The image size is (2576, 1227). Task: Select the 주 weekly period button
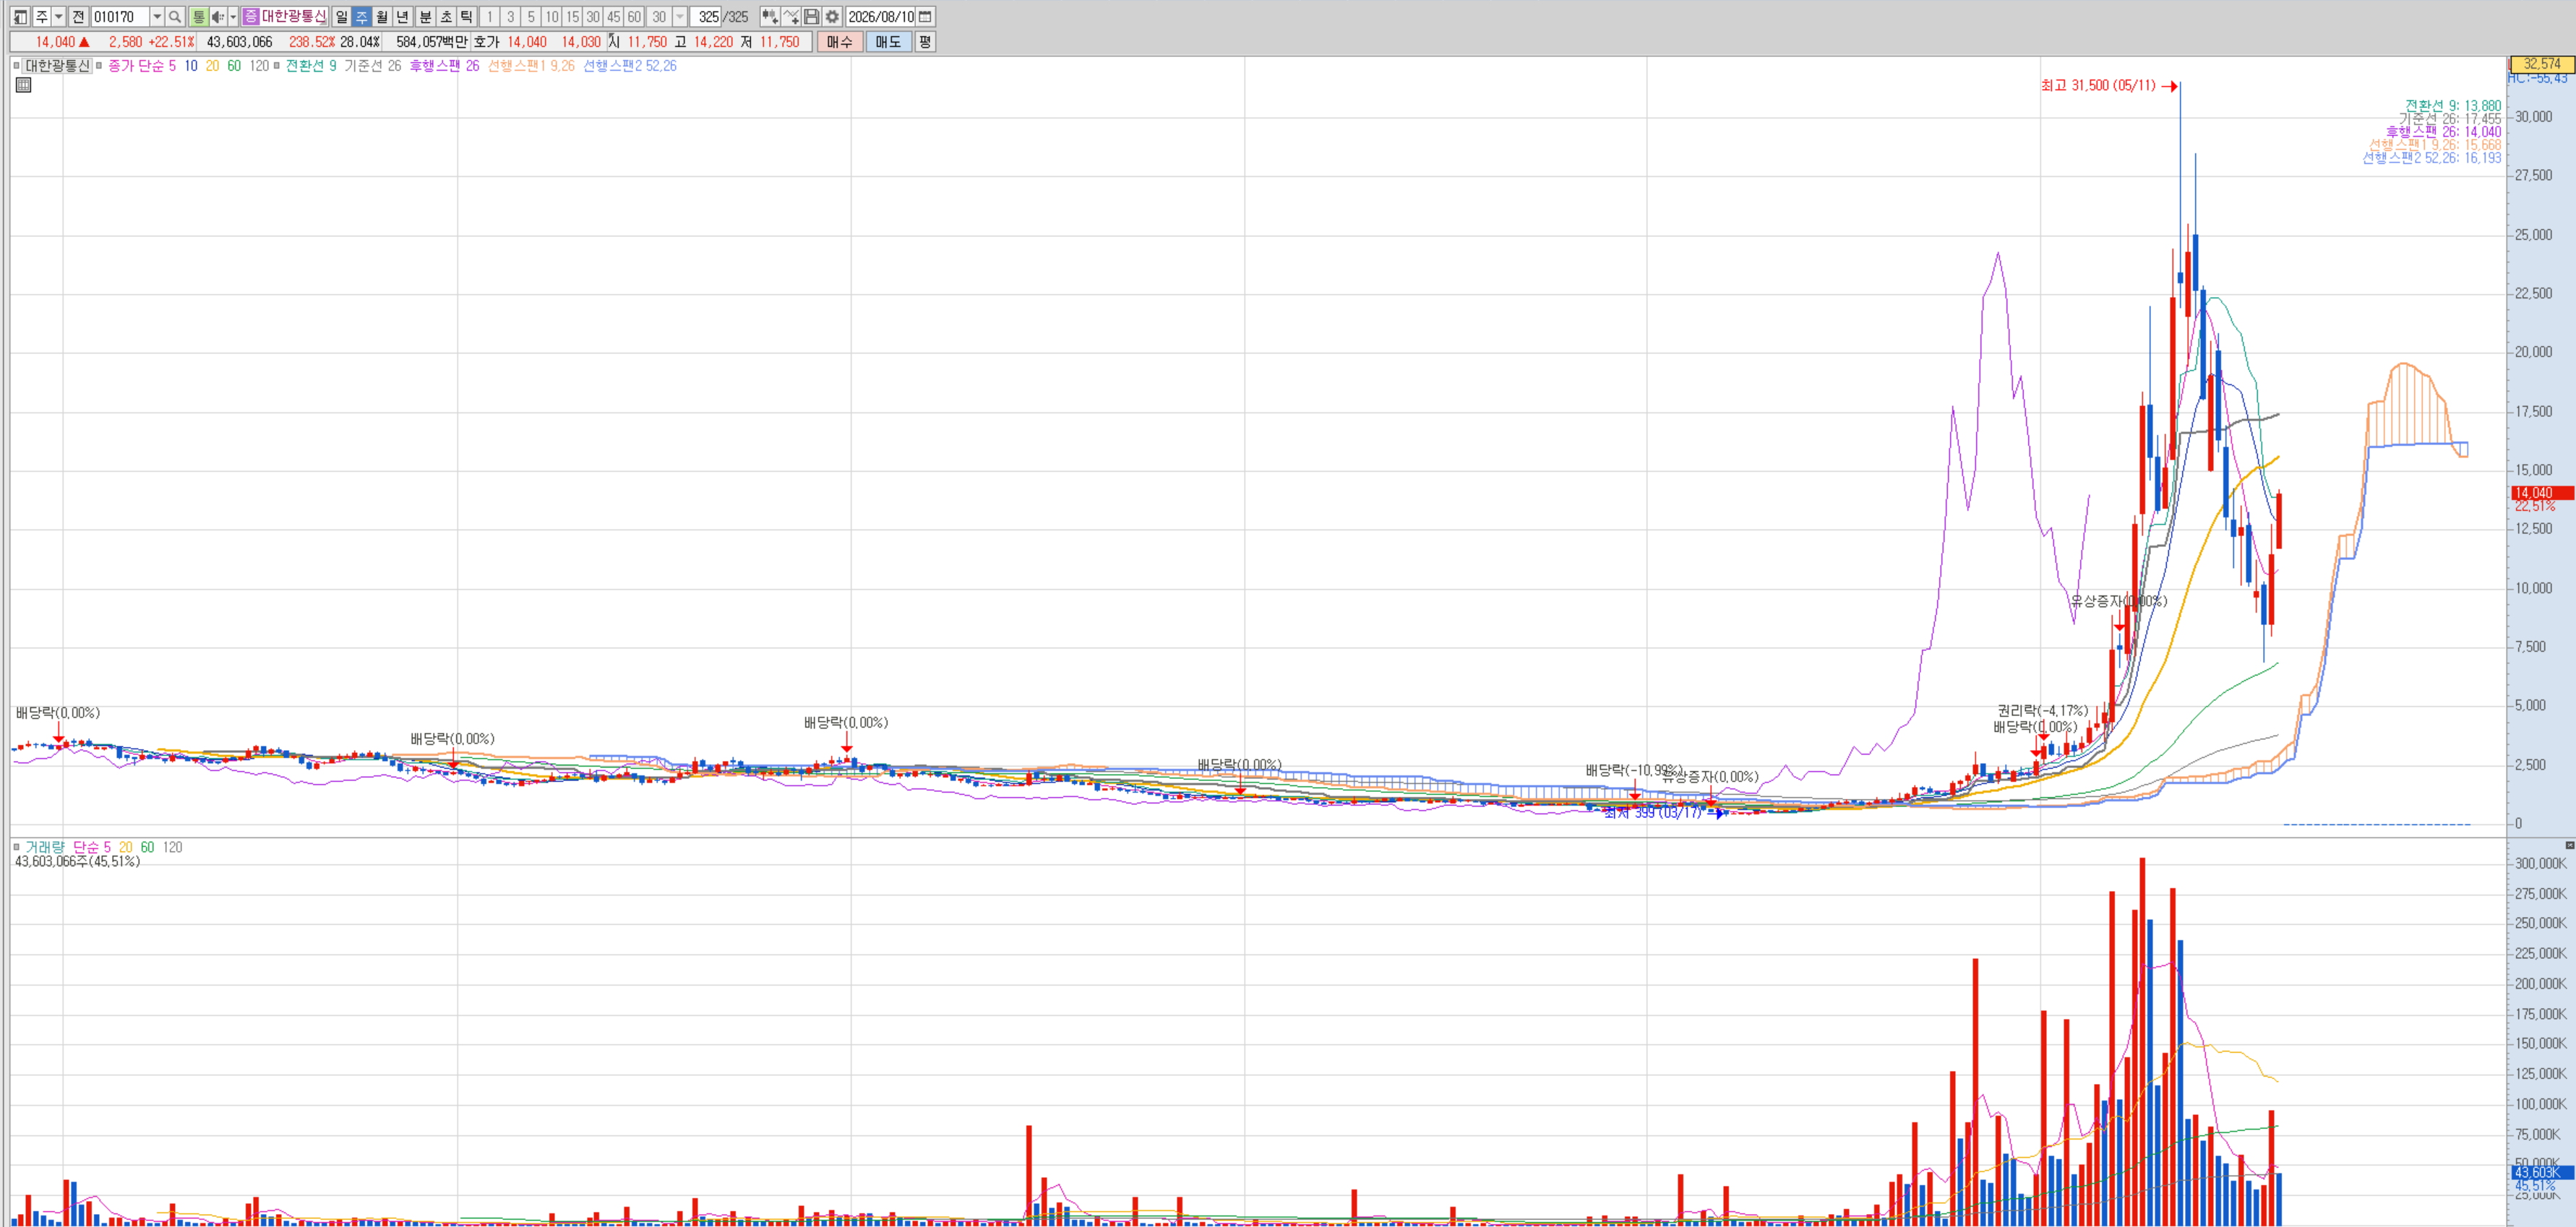click(362, 17)
